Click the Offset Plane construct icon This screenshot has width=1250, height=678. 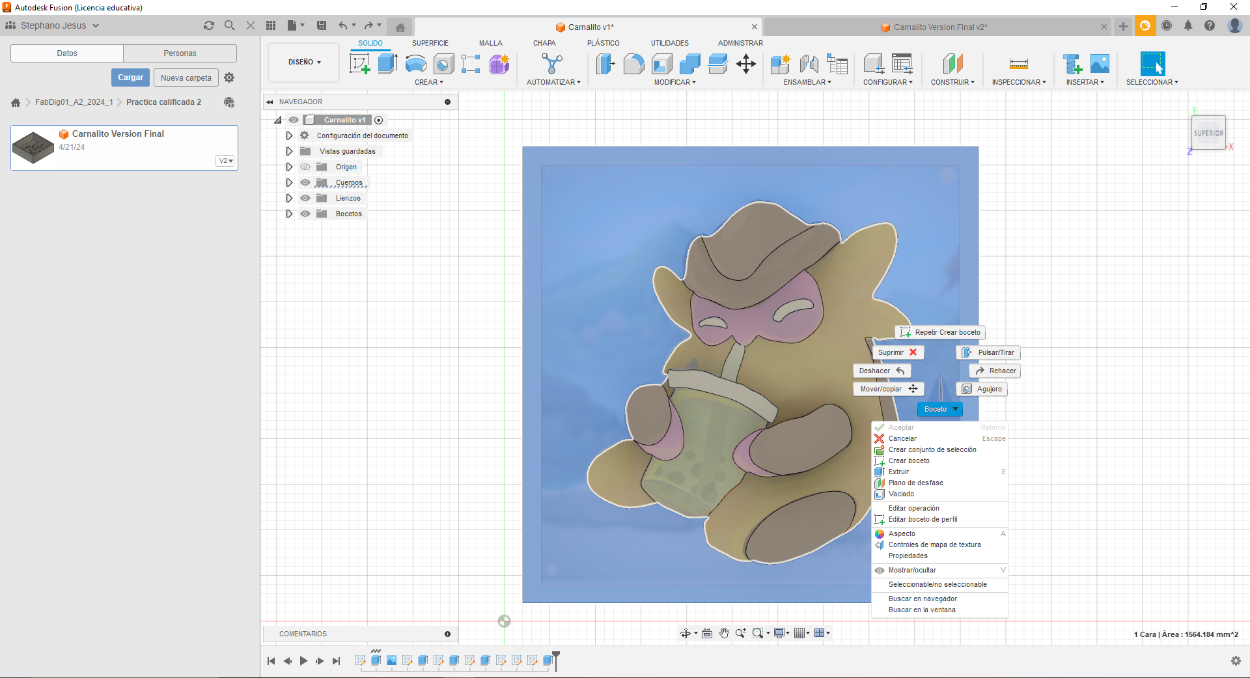point(952,64)
